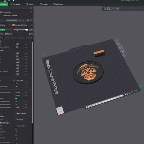144x144 pixels.
Task: Switch to the Vorschau tab
Action: (x=15, y=4)
